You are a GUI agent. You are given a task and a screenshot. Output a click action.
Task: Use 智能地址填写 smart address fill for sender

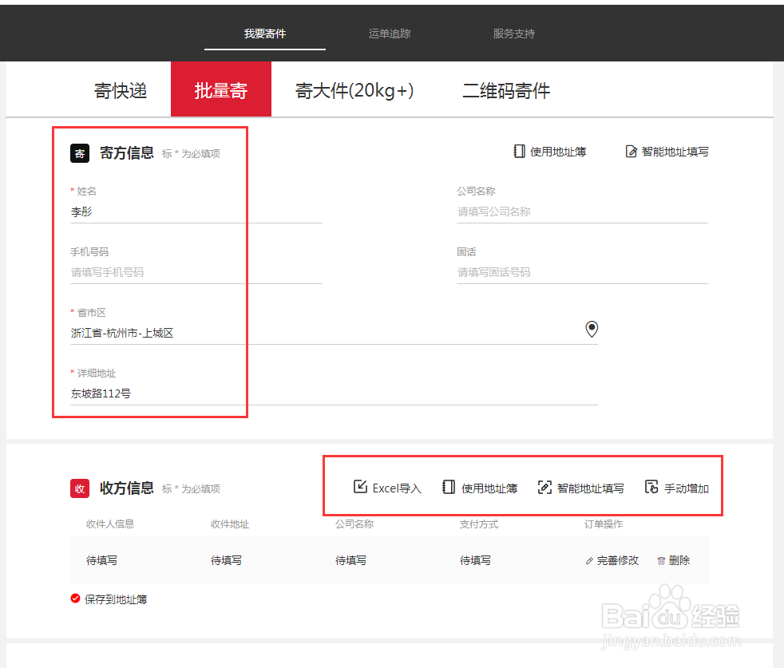[x=632, y=151]
